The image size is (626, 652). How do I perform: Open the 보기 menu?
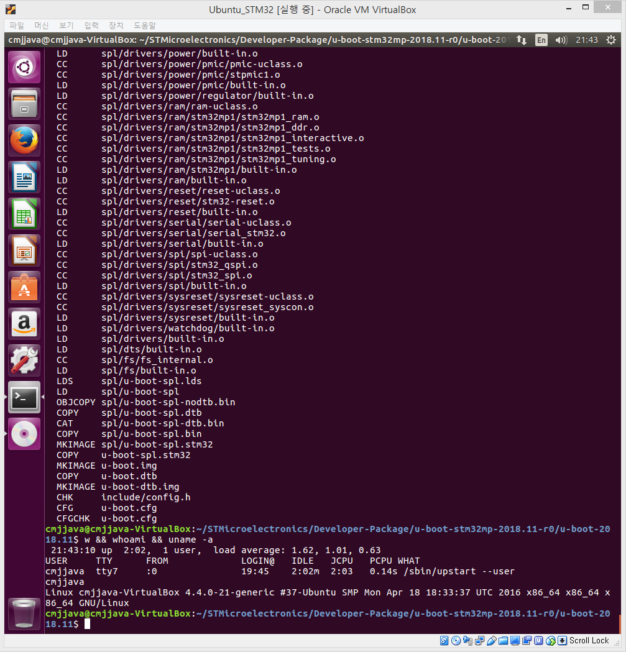coord(66,25)
